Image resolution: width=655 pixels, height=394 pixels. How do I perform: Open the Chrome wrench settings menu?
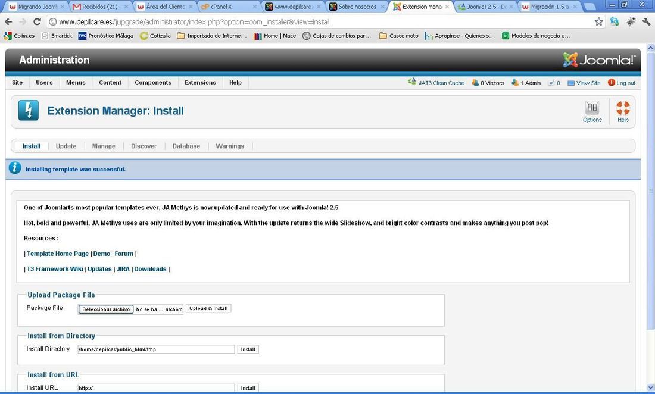(x=646, y=21)
